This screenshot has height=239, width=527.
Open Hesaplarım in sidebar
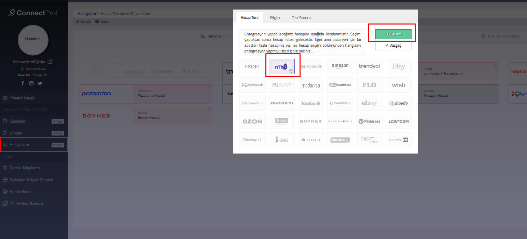click(34, 145)
